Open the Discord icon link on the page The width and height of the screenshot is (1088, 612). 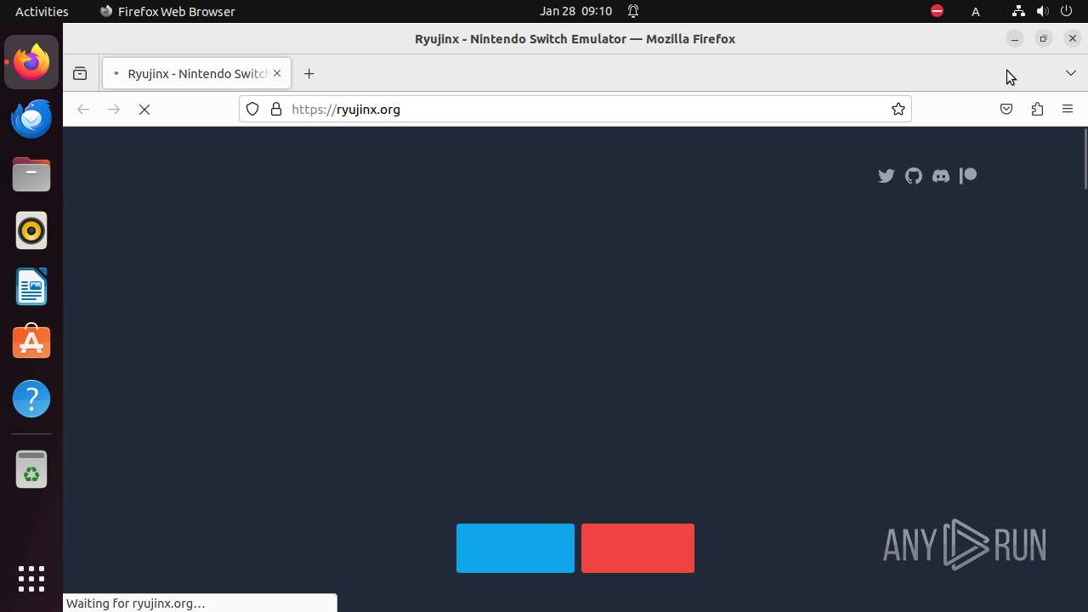tap(941, 176)
